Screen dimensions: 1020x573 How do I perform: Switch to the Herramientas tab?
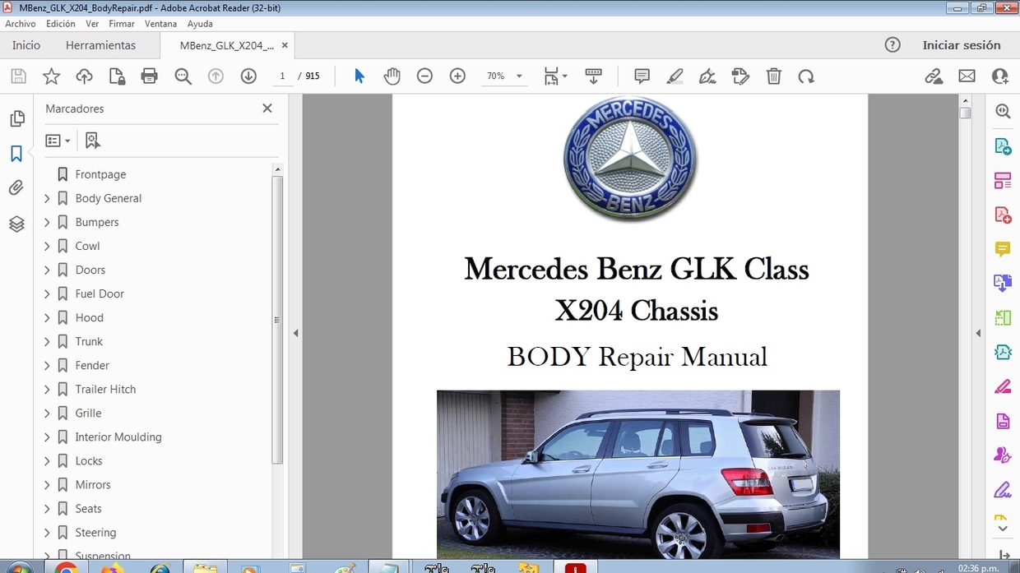(100, 45)
